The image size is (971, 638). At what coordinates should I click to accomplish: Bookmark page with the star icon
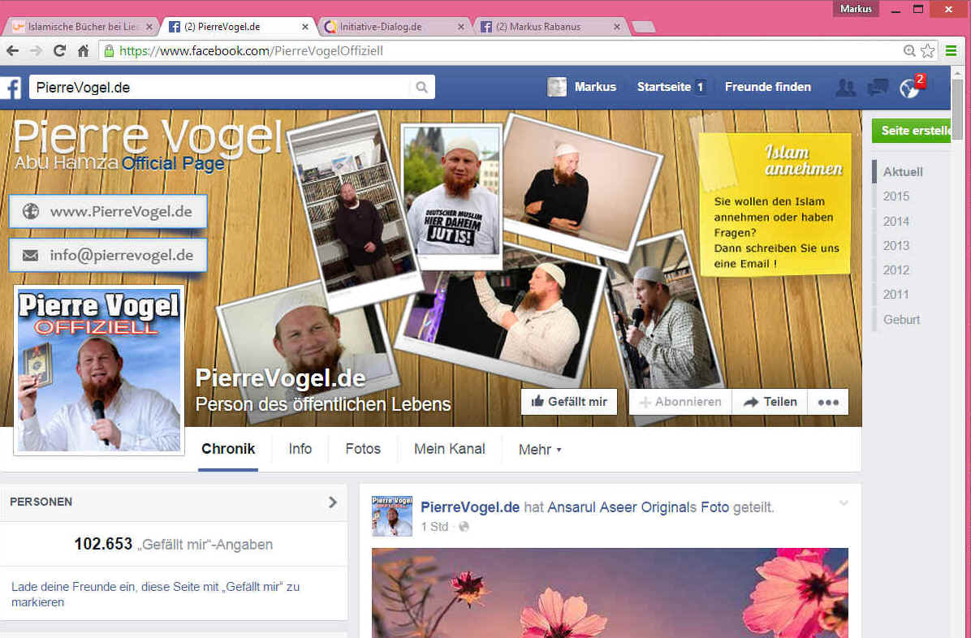[x=928, y=51]
